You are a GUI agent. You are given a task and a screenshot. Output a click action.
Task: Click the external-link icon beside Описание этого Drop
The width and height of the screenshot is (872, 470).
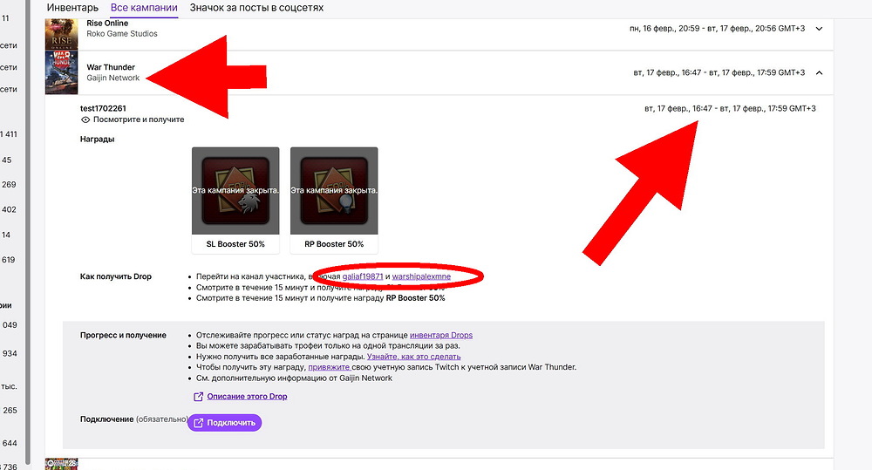click(199, 397)
